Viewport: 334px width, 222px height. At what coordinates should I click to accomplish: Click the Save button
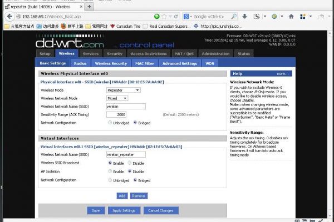coord(96,210)
